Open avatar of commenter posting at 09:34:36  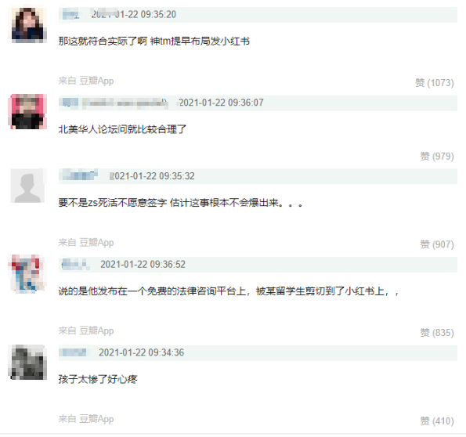(x=27, y=362)
